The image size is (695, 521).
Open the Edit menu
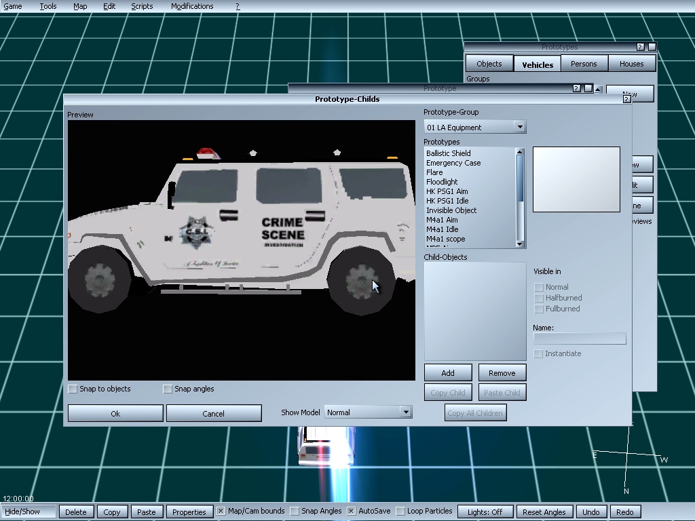(x=109, y=6)
